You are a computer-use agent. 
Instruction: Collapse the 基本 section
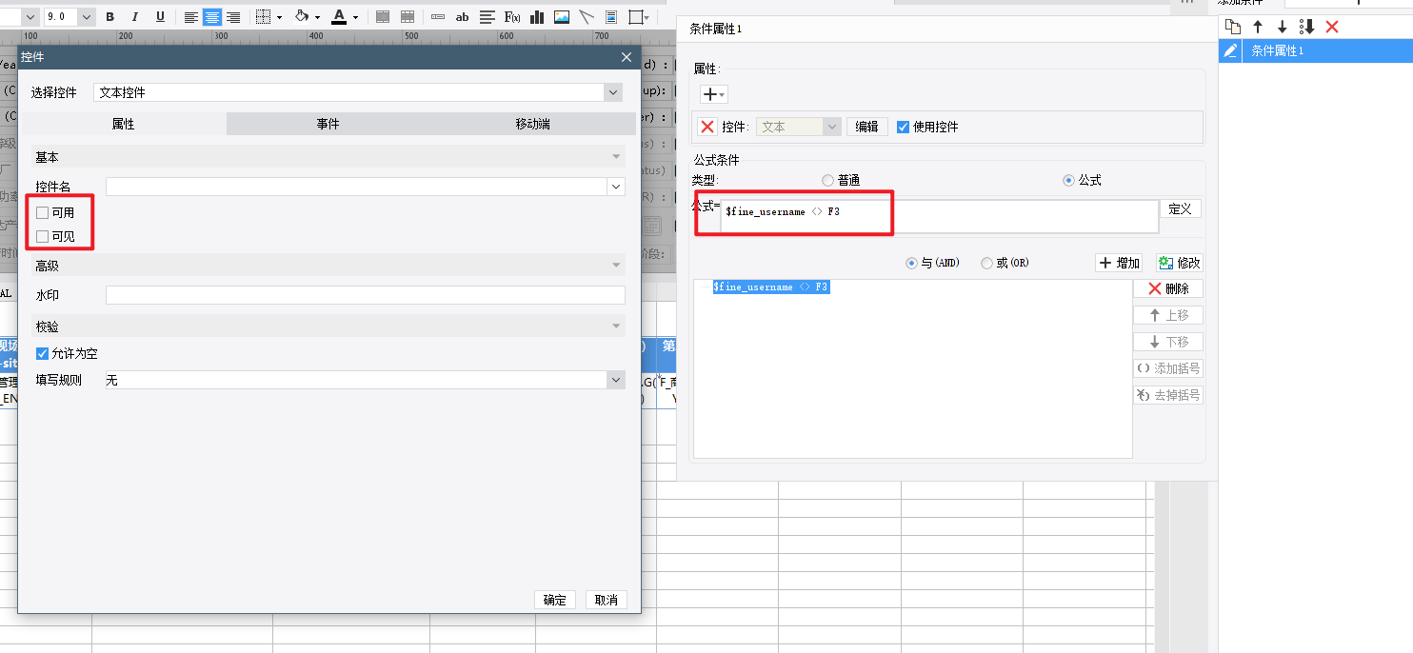coord(616,156)
